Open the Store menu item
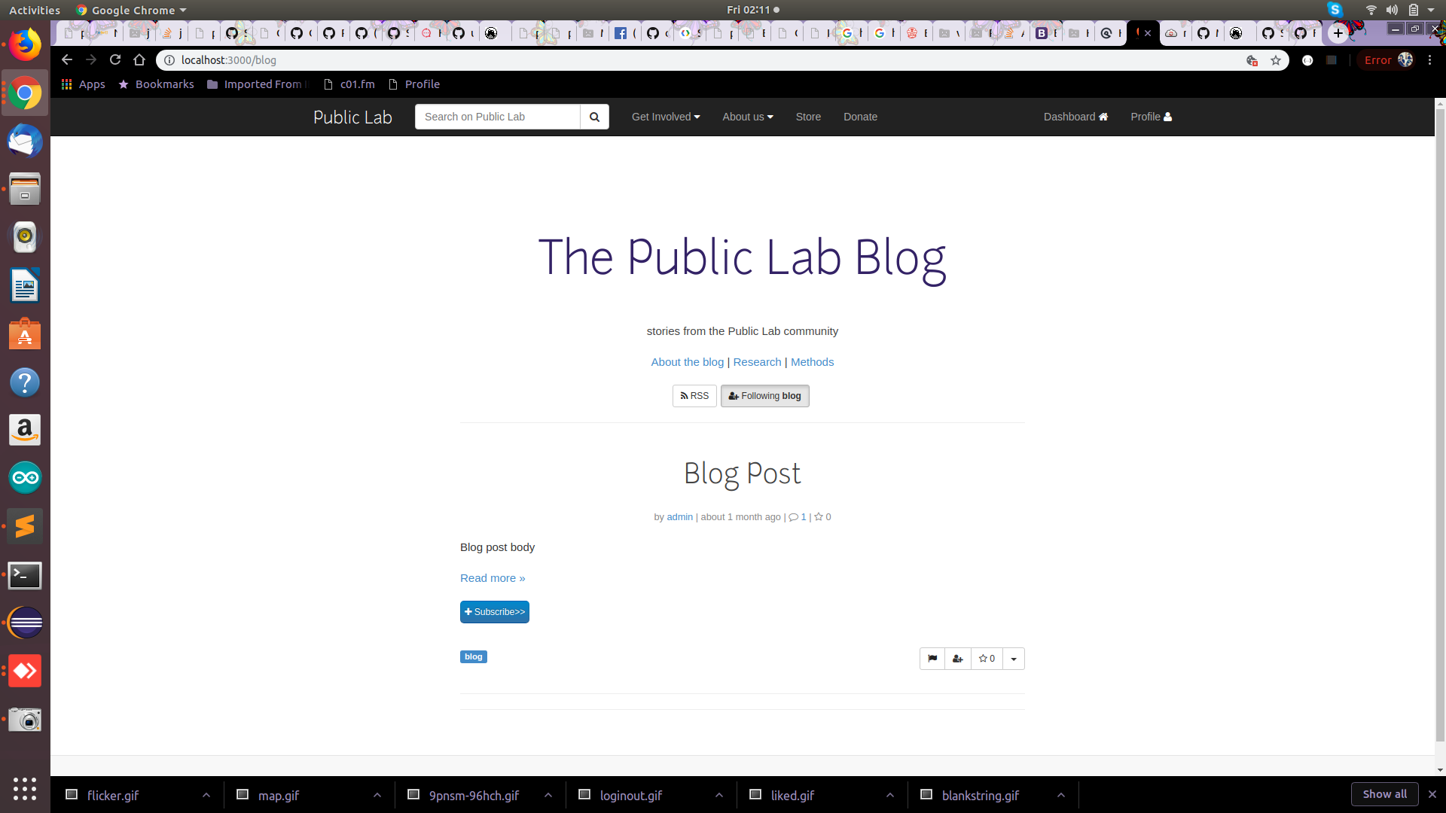The width and height of the screenshot is (1446, 813). point(808,117)
